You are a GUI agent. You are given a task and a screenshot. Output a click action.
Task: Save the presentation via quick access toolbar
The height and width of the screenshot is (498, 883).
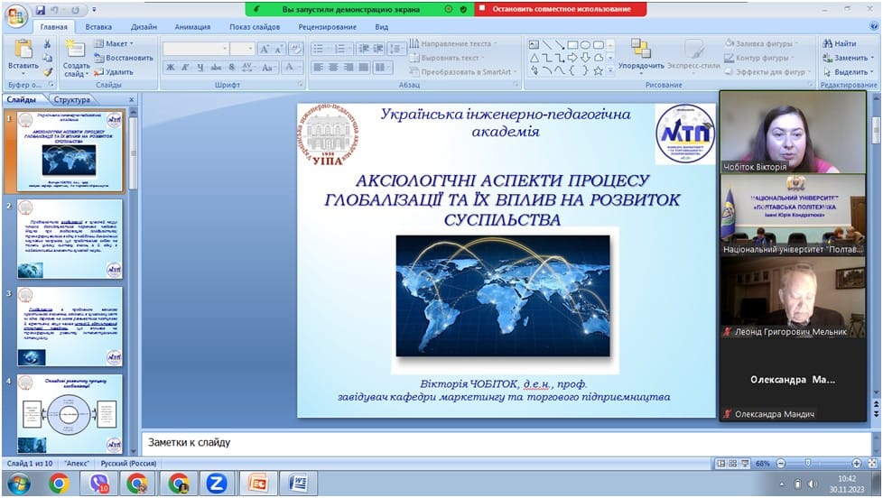[42, 10]
